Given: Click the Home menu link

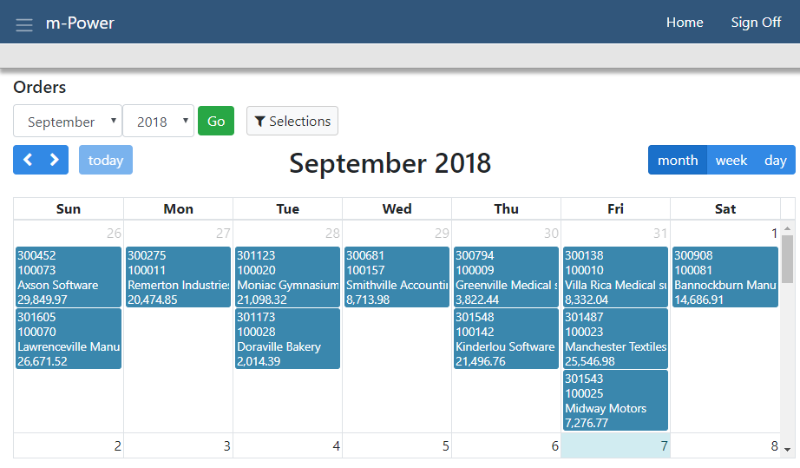Looking at the screenshot, I should pos(685,23).
